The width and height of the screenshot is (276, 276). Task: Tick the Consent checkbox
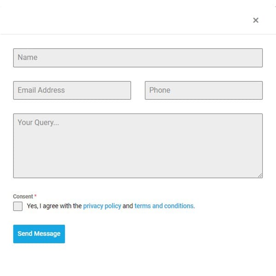[x=18, y=206]
